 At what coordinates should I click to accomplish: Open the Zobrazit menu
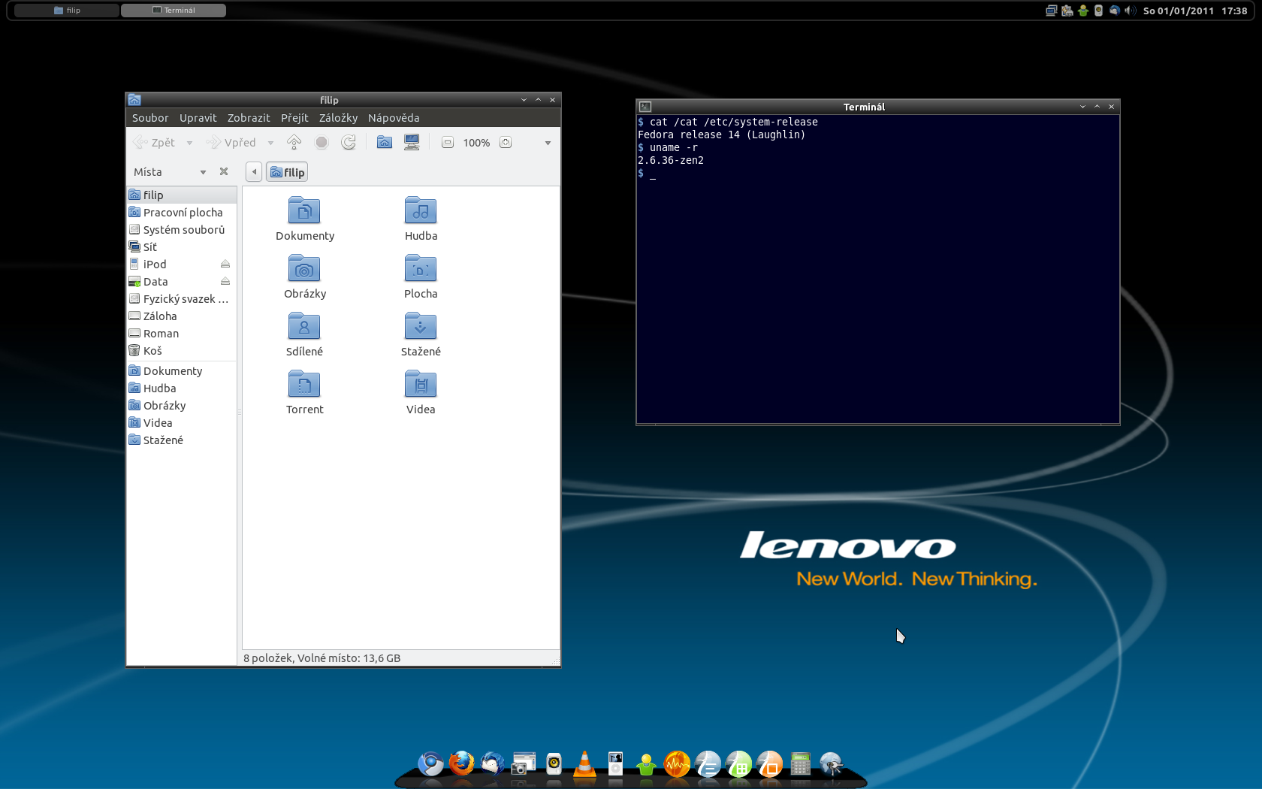(x=249, y=118)
